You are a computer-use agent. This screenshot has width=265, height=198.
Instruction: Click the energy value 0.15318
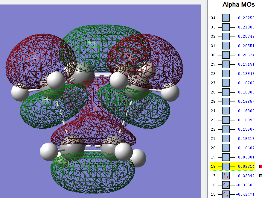[x=246, y=139]
